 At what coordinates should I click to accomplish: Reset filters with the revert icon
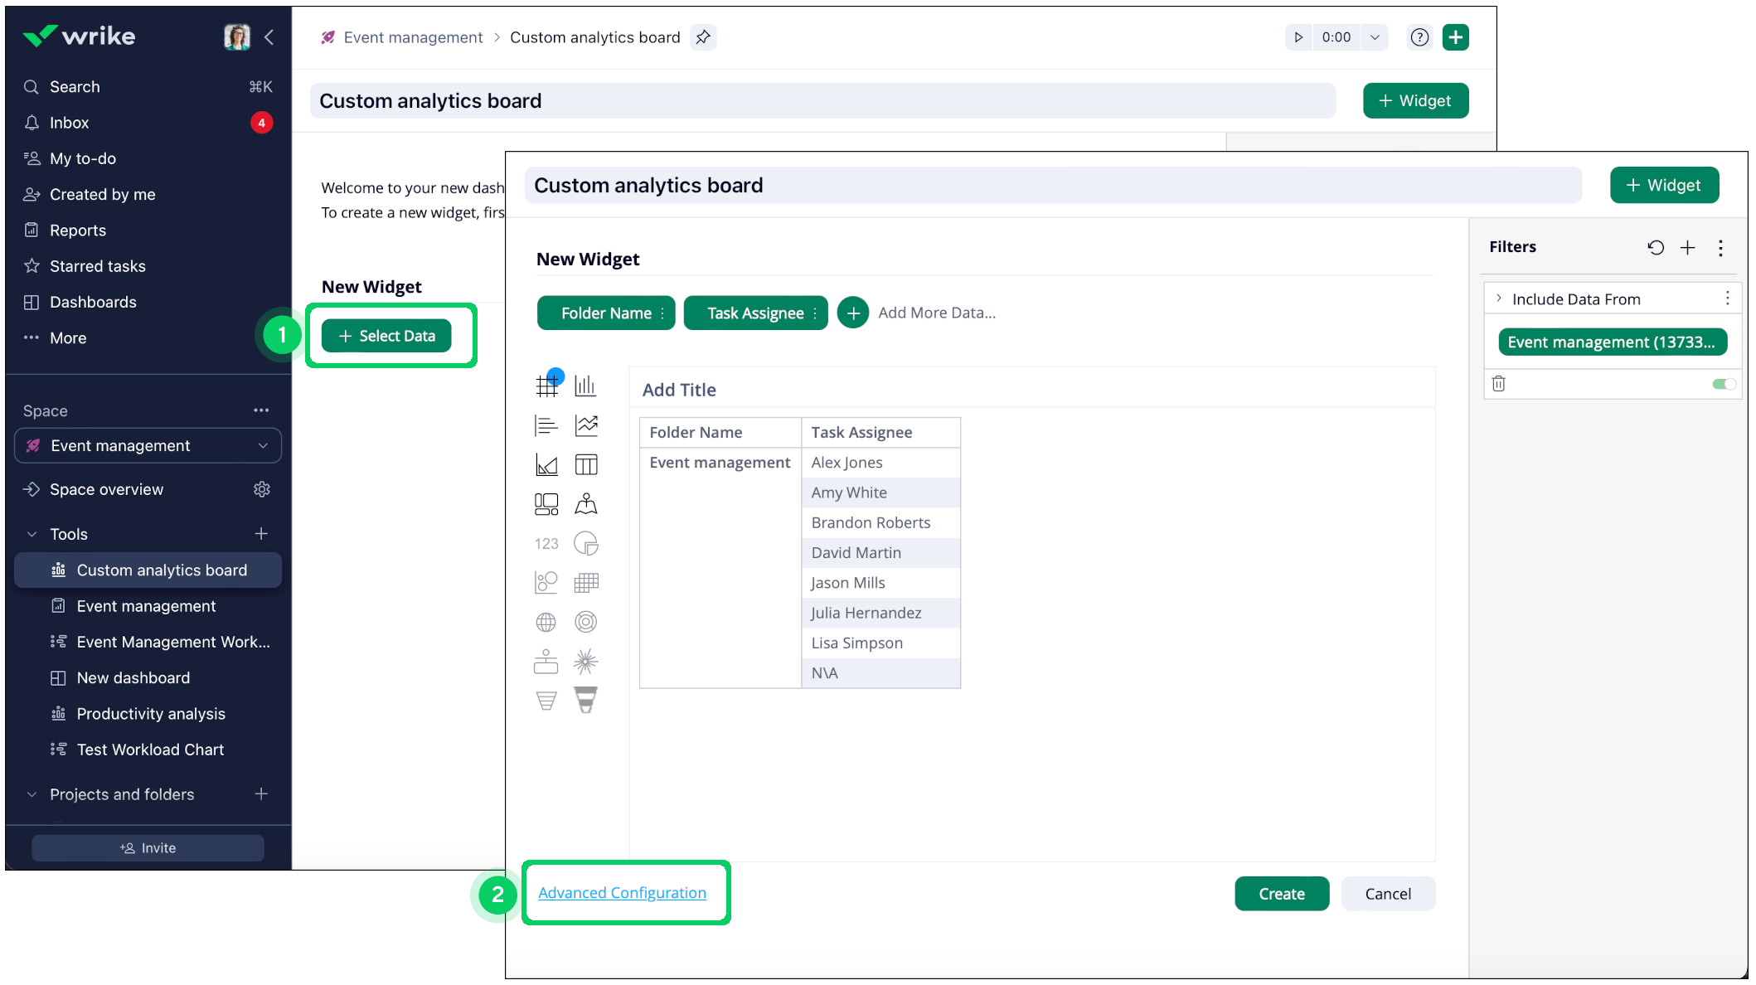[x=1656, y=247]
